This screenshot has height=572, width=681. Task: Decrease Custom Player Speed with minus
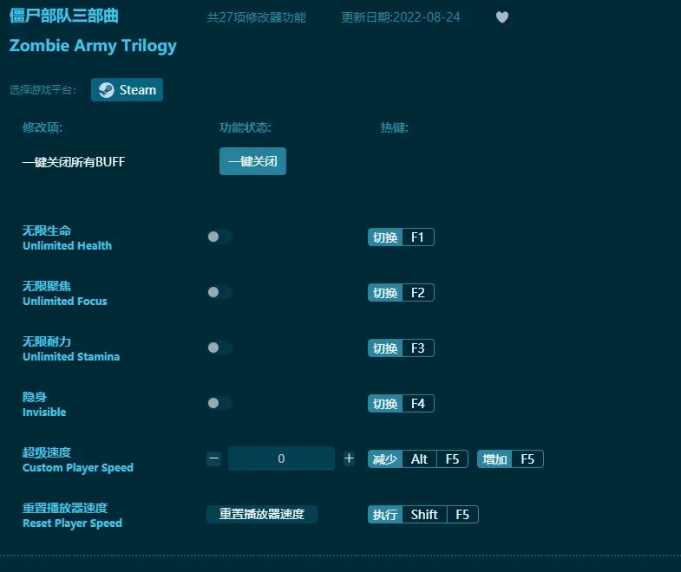point(213,458)
